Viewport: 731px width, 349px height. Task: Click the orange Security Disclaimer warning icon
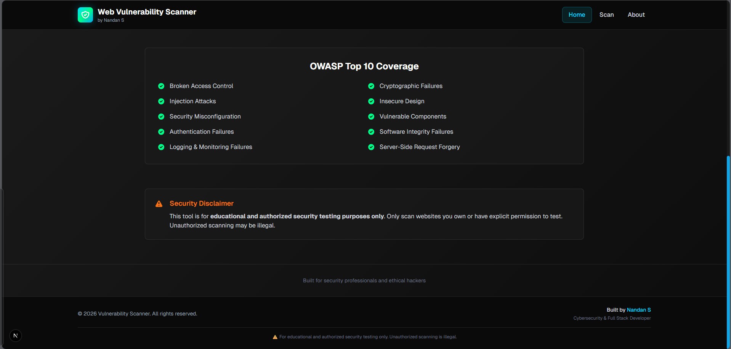[x=159, y=204]
